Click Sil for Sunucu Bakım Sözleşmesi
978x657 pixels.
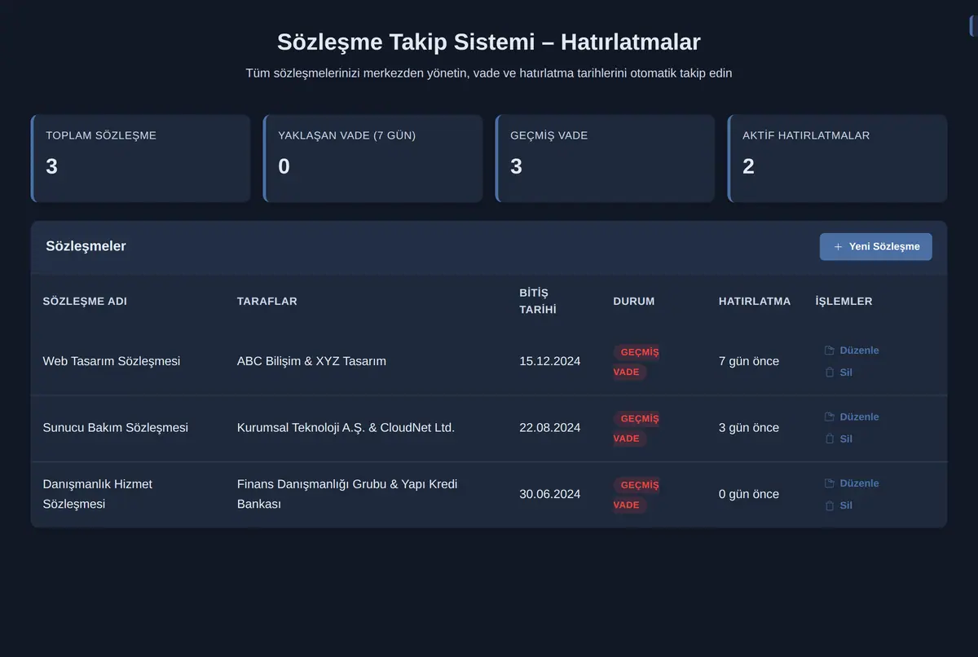pyautogui.click(x=839, y=439)
